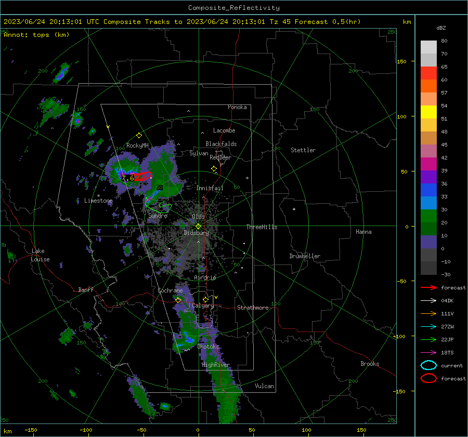
Task: Click the magenta 18TS track arrow
Action: click(x=428, y=353)
